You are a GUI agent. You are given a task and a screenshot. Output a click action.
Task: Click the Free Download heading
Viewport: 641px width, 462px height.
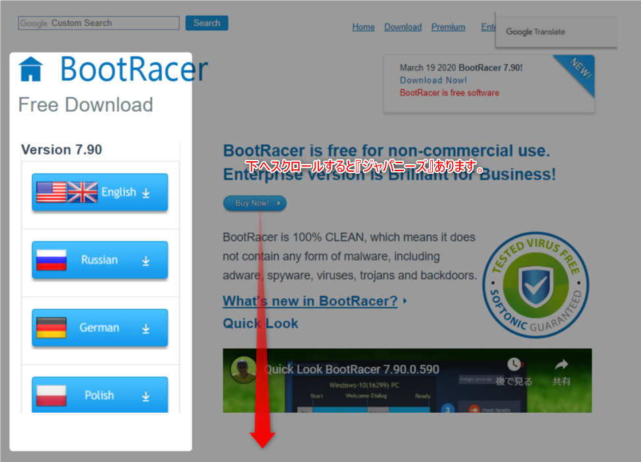pos(86,105)
